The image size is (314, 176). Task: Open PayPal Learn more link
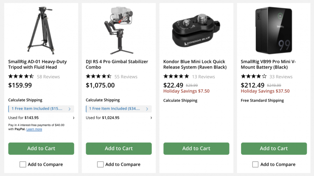click(34, 129)
